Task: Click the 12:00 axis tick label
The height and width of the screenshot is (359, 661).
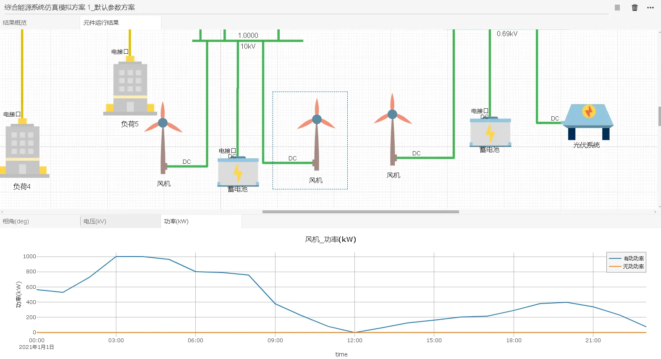Action: pyautogui.click(x=354, y=341)
